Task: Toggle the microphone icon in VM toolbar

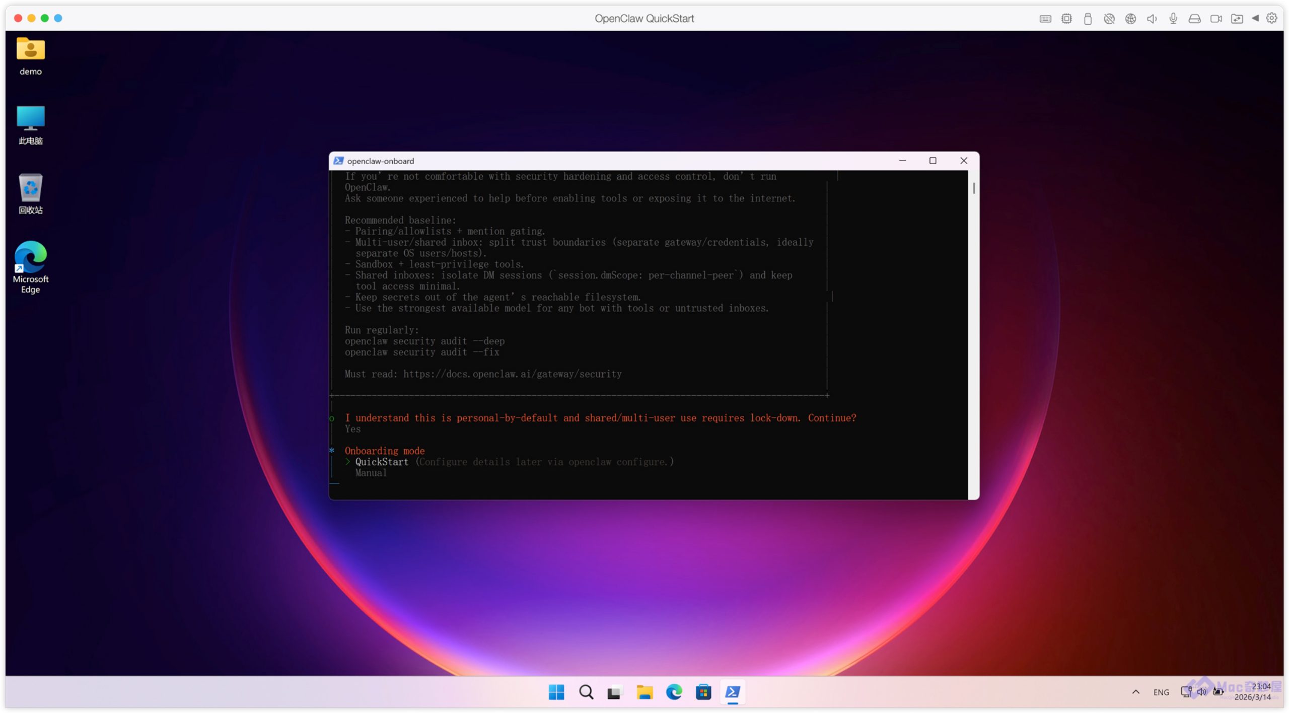Action: click(x=1173, y=19)
